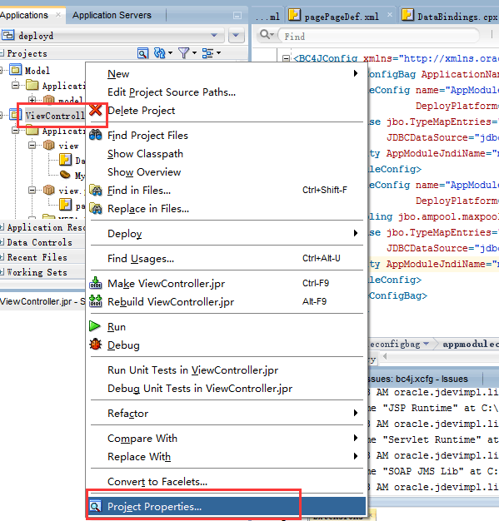
Task: Click the editor horizontal scrollbar left arrow
Action: click(385, 356)
